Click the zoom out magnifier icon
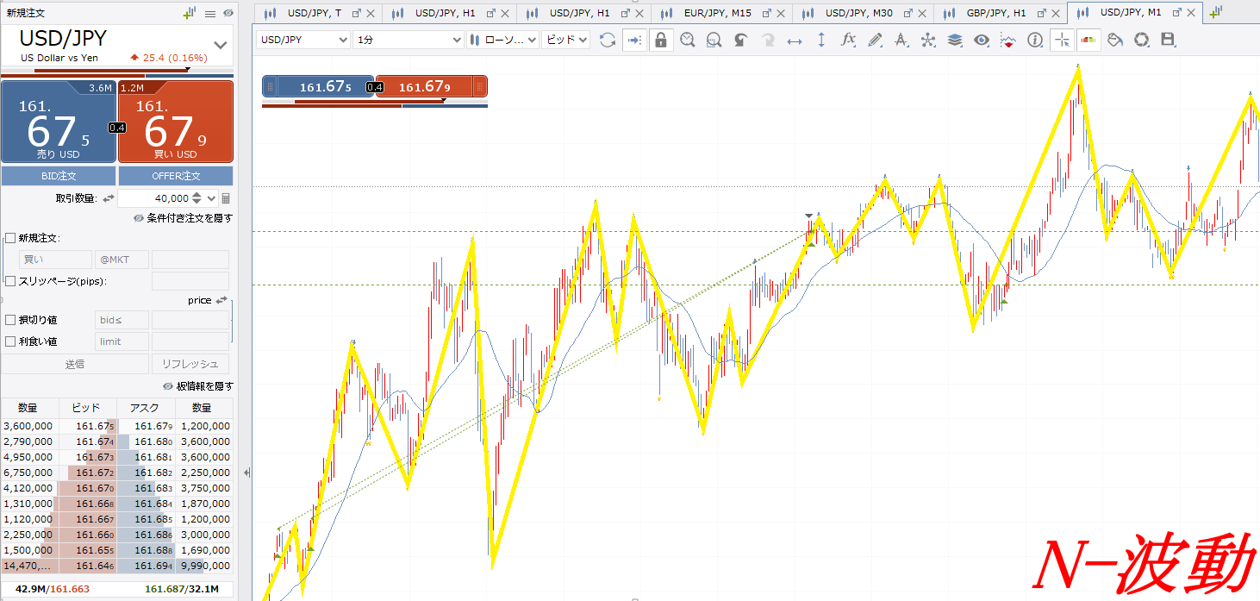1260x601 pixels. [x=714, y=41]
